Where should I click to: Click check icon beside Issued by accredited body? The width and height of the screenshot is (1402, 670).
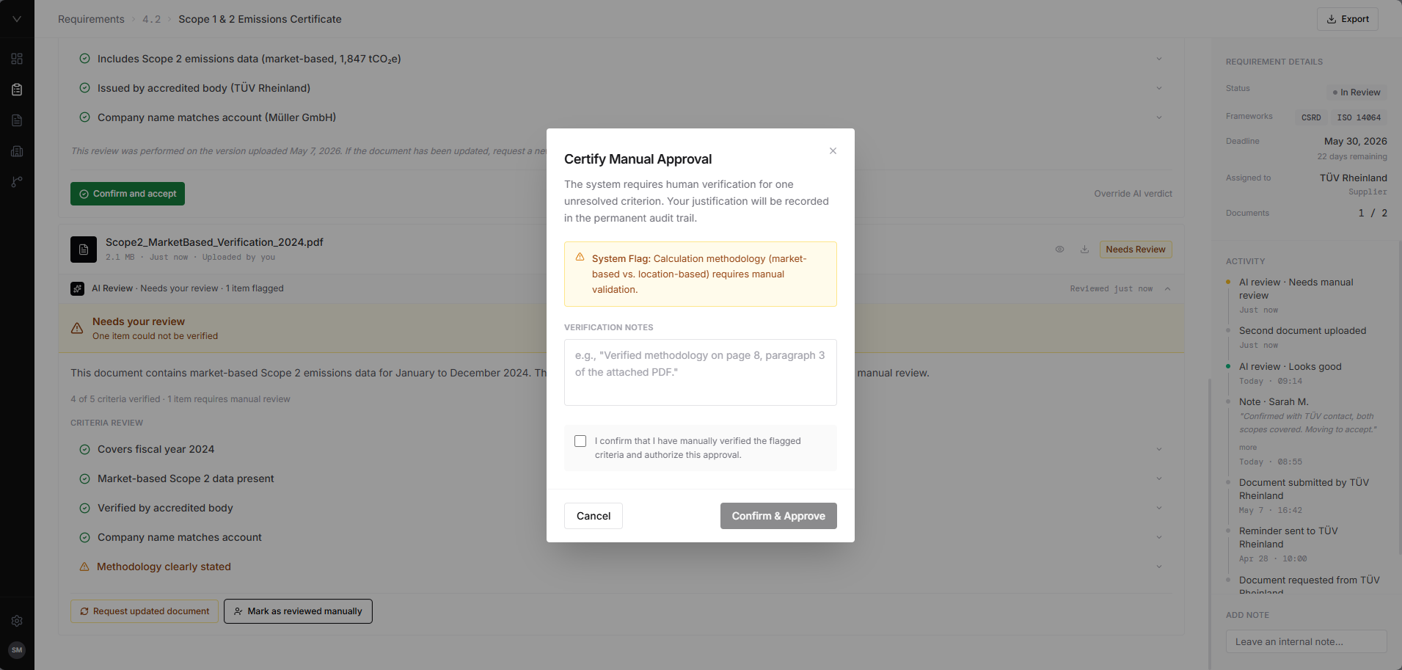pyautogui.click(x=84, y=88)
